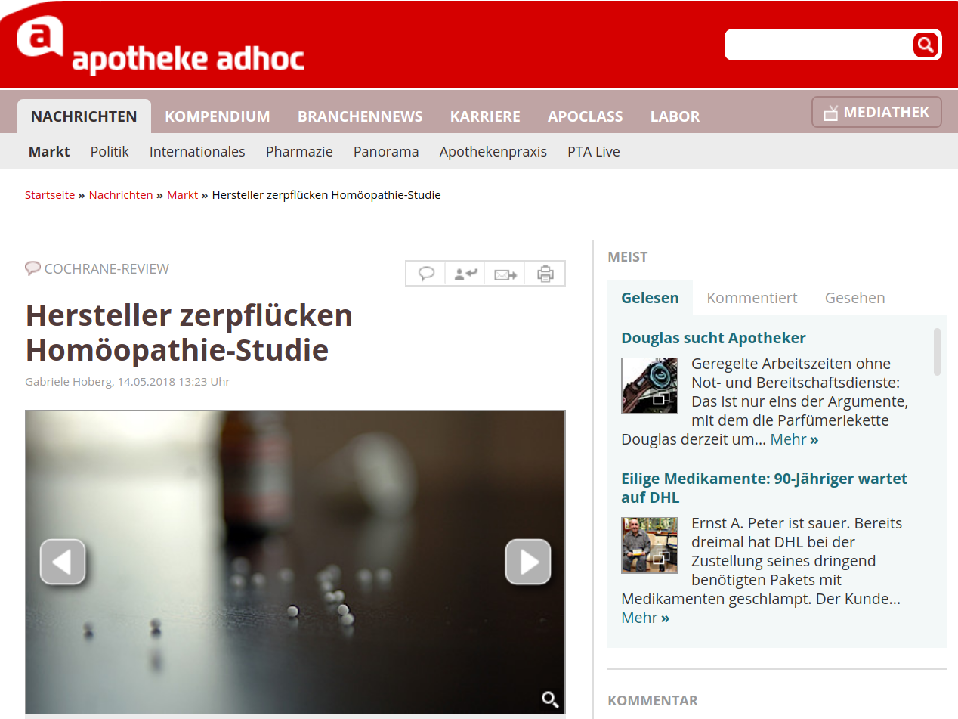This screenshot has width=958, height=719.
Task: Click the send by email envelope icon
Action: point(505,274)
